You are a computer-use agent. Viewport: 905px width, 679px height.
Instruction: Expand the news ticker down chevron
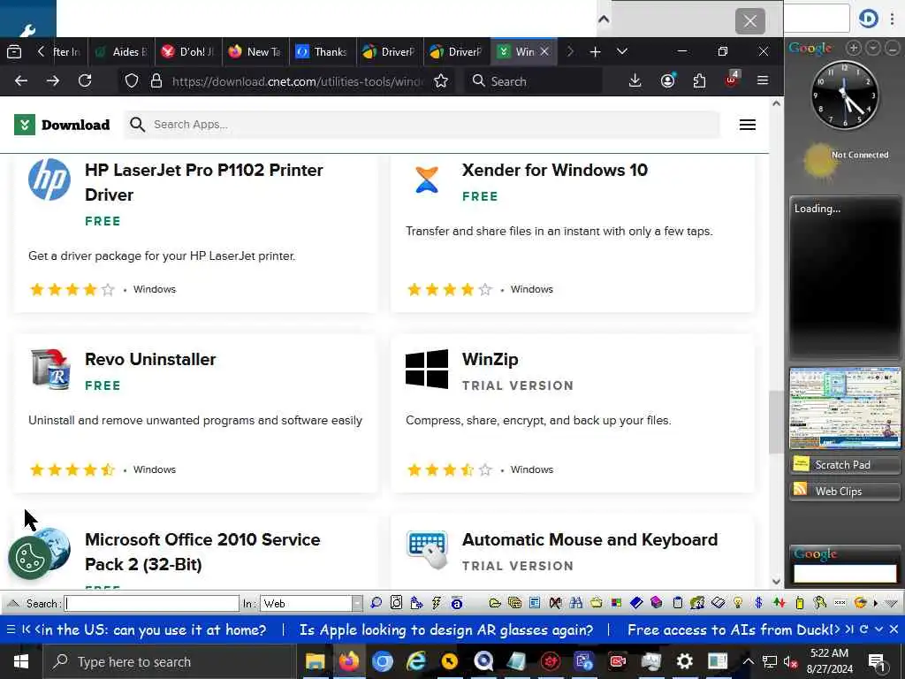tap(878, 629)
